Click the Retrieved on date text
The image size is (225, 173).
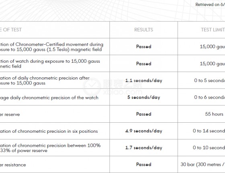210,4
